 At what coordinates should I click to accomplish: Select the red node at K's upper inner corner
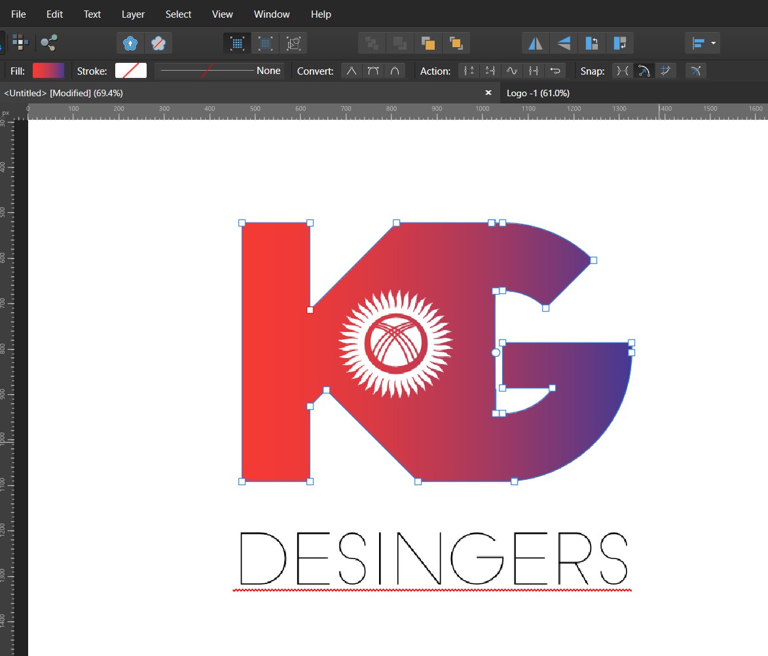point(310,310)
